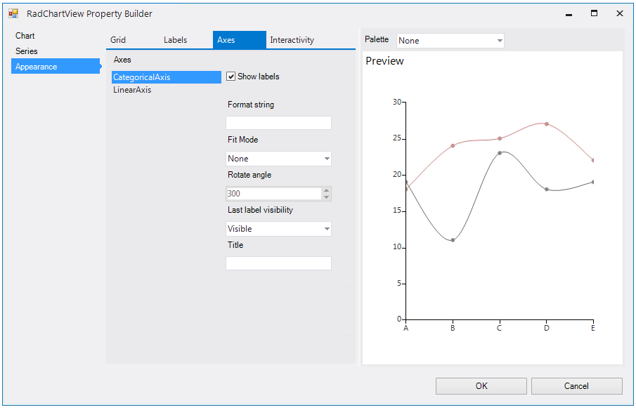
Task: Dismiss the dialog with Cancel
Action: [576, 385]
